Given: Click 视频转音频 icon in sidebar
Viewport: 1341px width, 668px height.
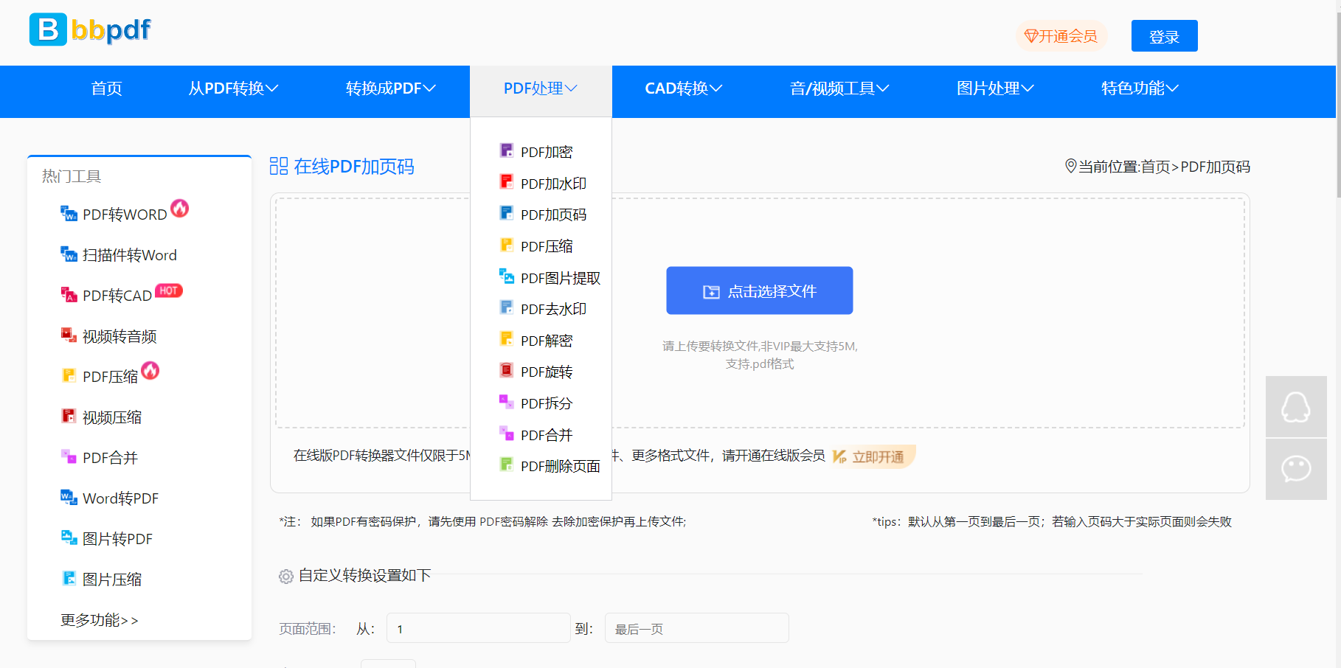Looking at the screenshot, I should point(69,335).
